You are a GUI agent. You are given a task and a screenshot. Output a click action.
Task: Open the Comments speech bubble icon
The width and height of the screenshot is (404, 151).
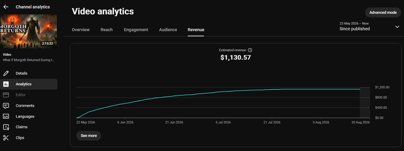click(x=6, y=106)
